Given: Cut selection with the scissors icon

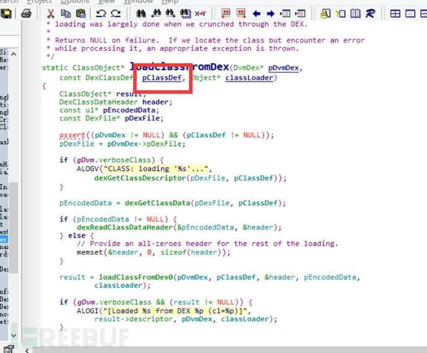Looking at the screenshot, I should pos(51,14).
